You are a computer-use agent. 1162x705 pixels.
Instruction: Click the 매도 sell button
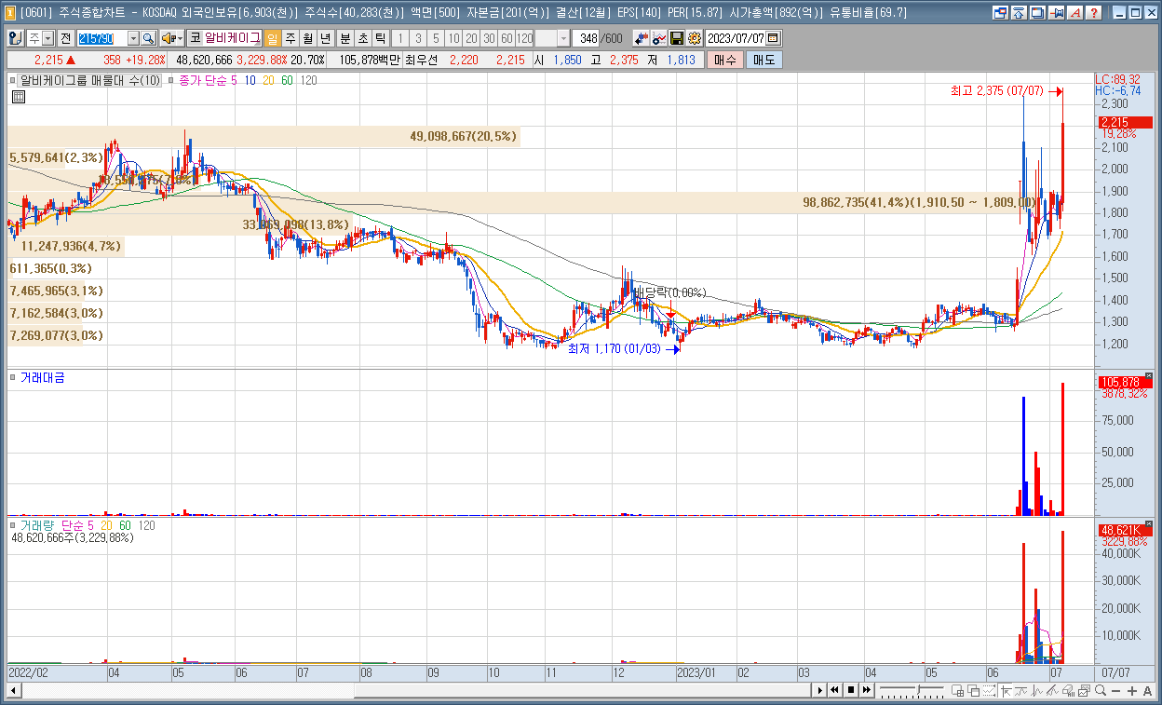763,60
